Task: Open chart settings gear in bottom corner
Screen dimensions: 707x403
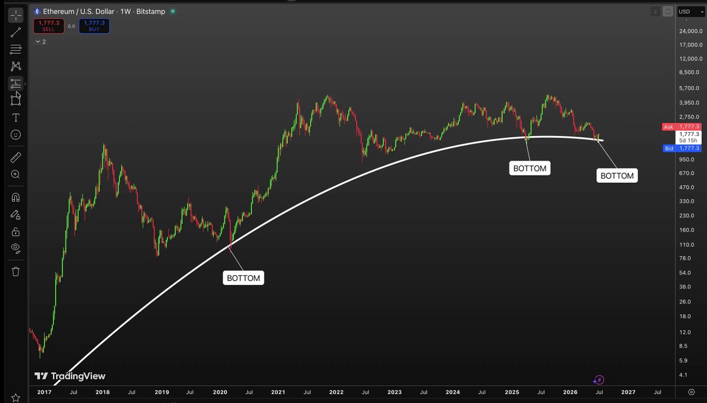Action: tap(691, 392)
